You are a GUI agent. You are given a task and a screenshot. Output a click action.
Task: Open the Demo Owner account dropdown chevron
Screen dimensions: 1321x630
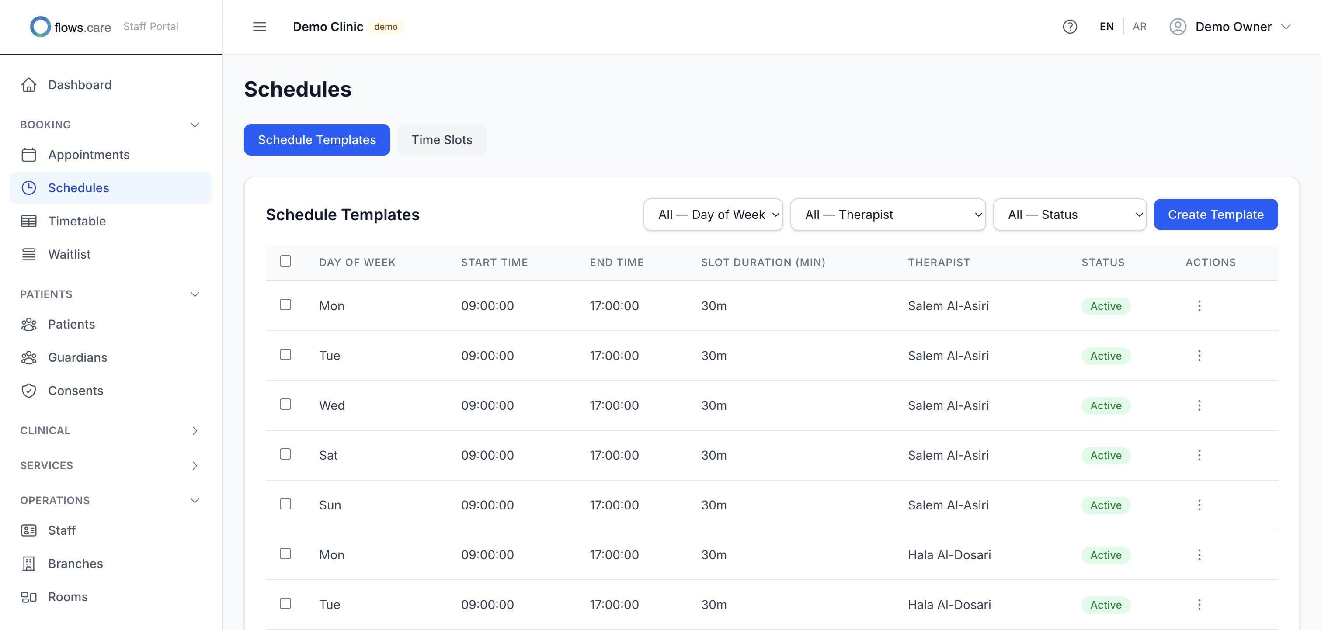[x=1286, y=27]
